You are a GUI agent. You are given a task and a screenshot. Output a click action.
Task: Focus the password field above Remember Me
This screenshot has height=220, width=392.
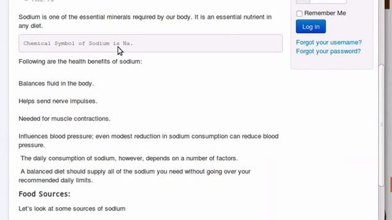[328, 1]
